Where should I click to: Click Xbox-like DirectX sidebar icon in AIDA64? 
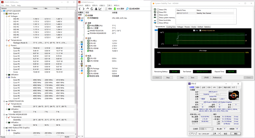pos(82,59)
